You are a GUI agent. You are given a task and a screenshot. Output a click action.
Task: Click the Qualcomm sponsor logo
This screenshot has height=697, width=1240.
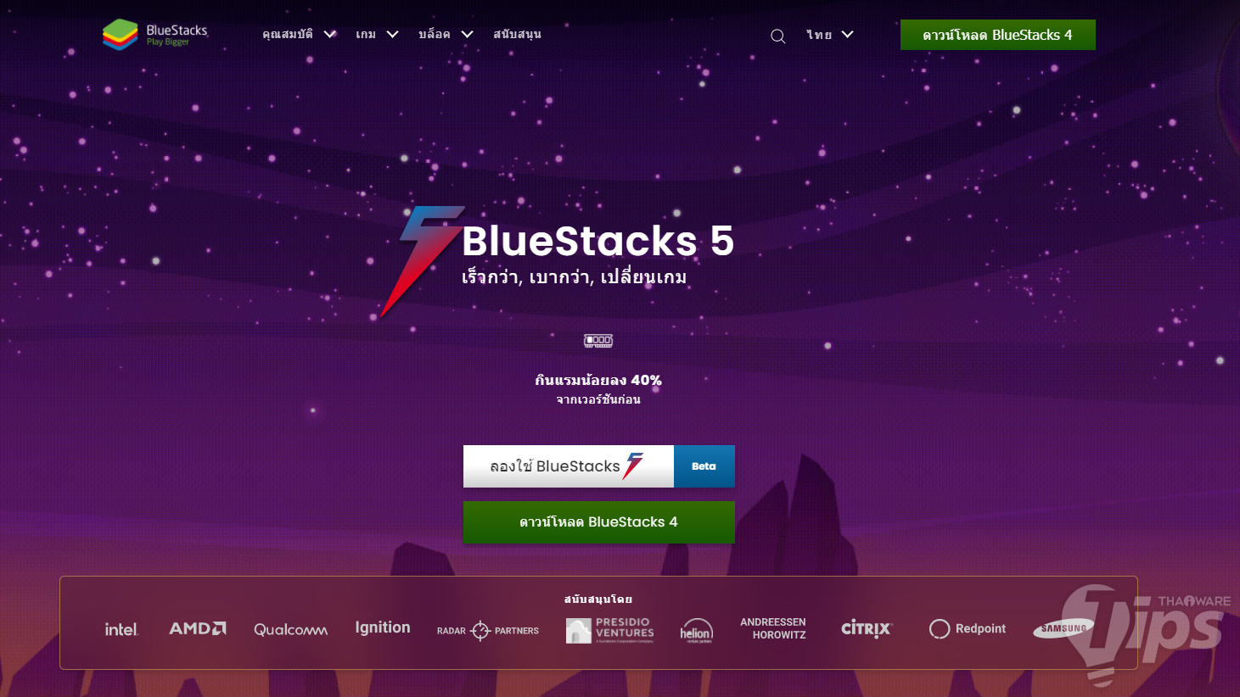click(x=290, y=629)
